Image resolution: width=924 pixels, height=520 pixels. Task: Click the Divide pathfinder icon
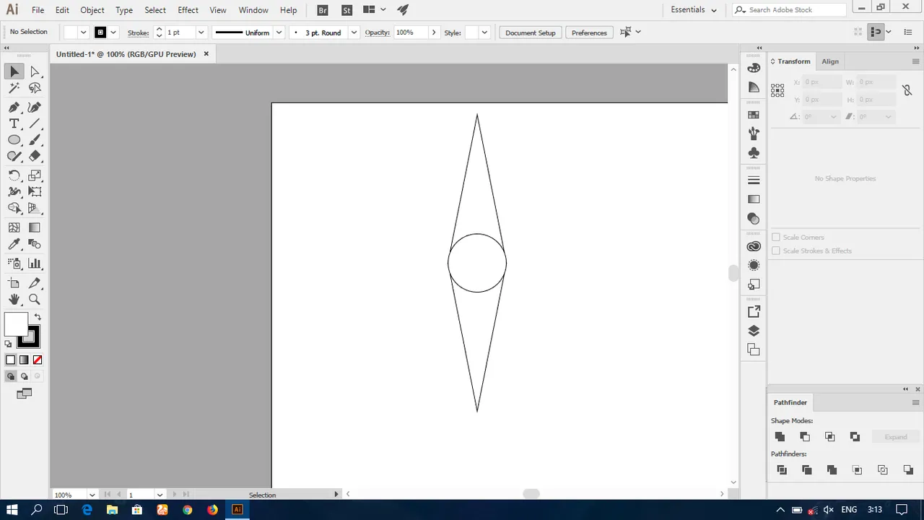[x=782, y=469]
